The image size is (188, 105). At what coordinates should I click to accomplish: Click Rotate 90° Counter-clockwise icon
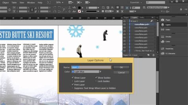59,8
